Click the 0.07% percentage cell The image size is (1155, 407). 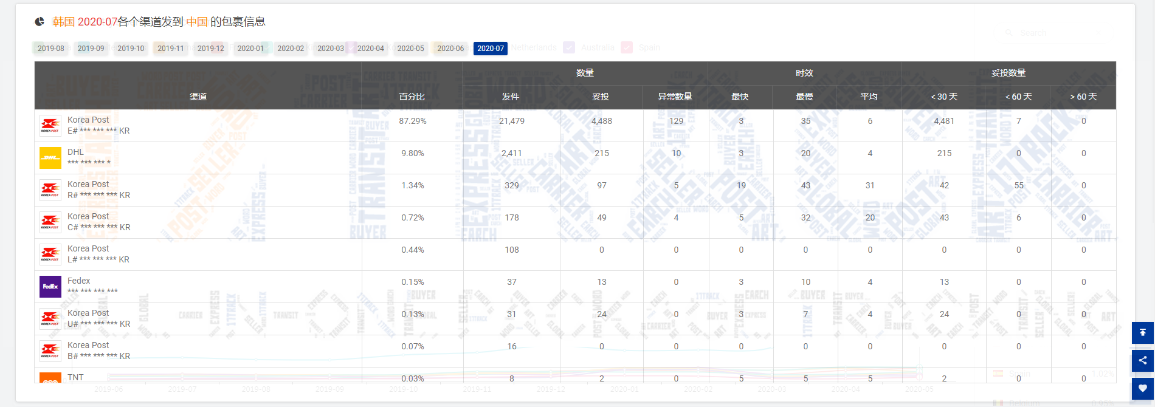pyautogui.click(x=413, y=346)
